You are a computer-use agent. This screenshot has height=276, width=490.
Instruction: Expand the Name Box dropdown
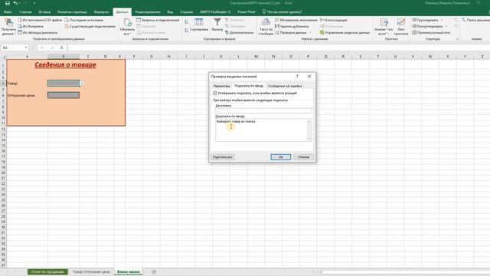point(25,48)
